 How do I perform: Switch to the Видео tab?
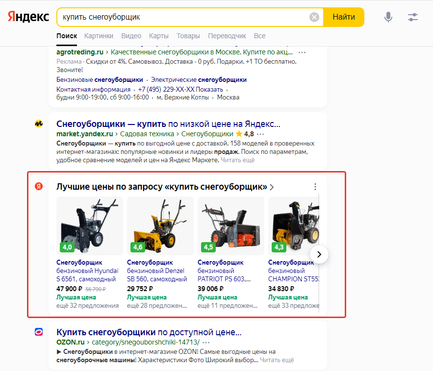coord(131,36)
